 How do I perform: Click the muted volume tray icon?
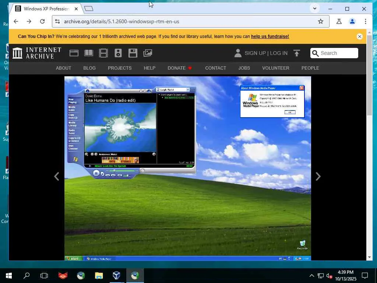(330, 276)
